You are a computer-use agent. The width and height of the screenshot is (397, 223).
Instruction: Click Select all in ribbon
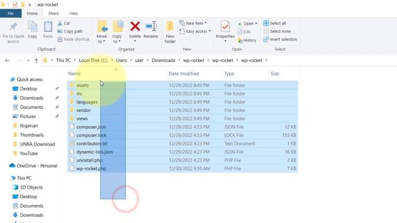(275, 24)
